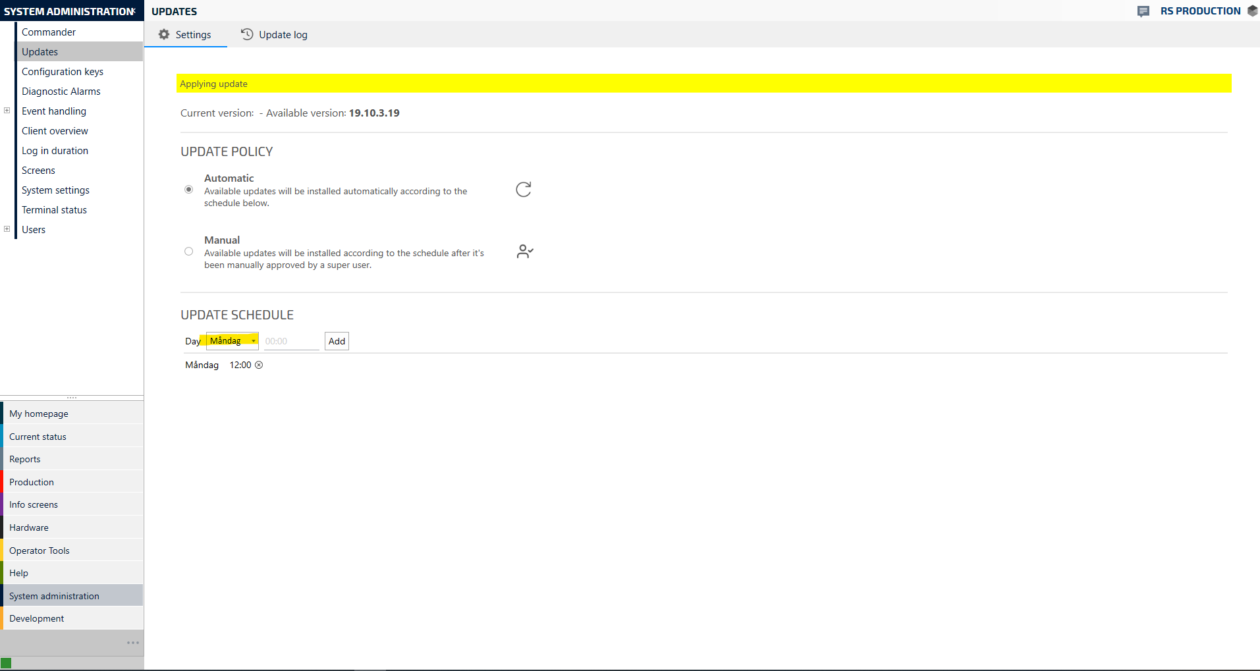
Task: Go to the Production section
Action: (x=32, y=482)
